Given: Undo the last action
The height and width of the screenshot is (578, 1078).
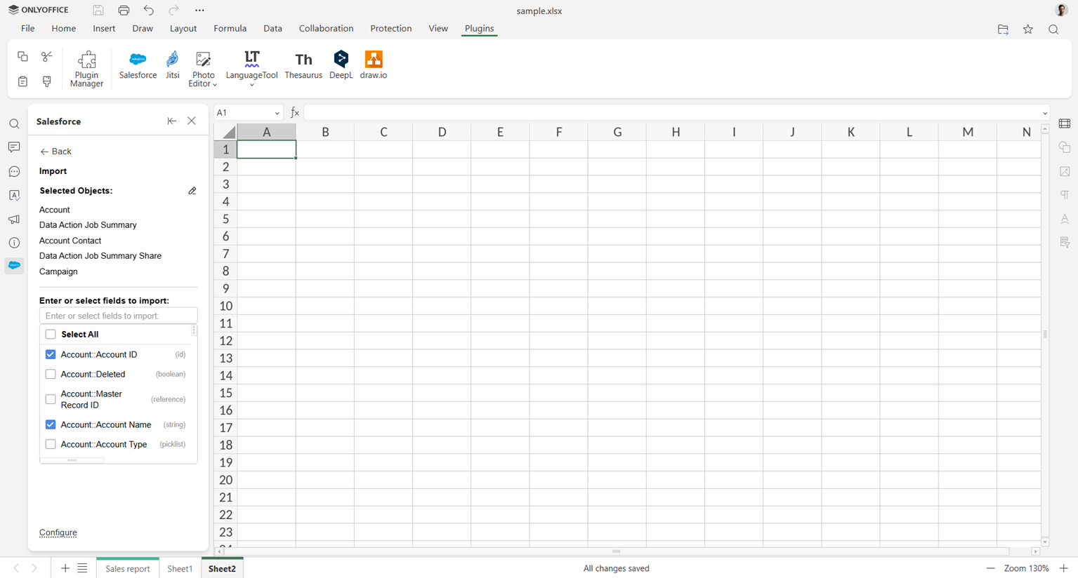Looking at the screenshot, I should coord(149,11).
